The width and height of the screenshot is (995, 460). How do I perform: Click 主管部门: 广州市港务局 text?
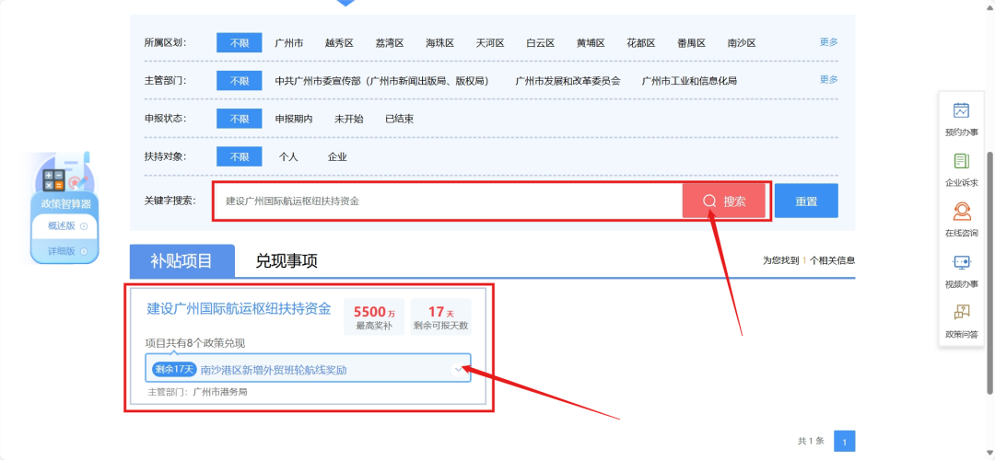coord(197,392)
